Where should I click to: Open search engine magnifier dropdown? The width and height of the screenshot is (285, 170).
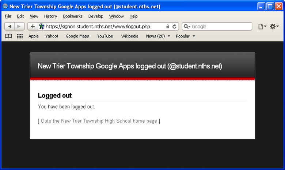[187, 27]
